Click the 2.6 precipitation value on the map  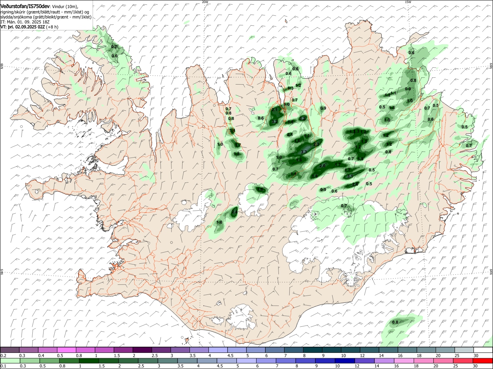coord(322,166)
